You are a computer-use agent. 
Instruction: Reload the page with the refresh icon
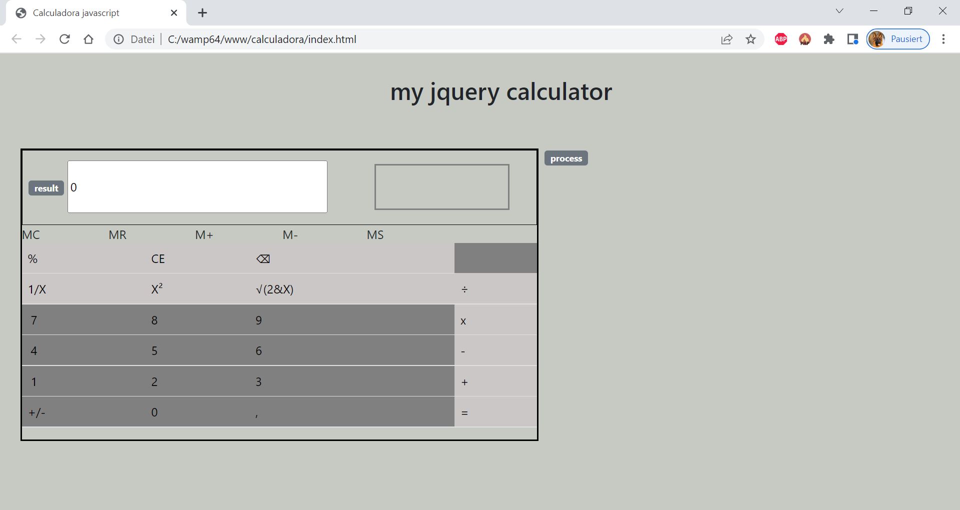[64, 39]
